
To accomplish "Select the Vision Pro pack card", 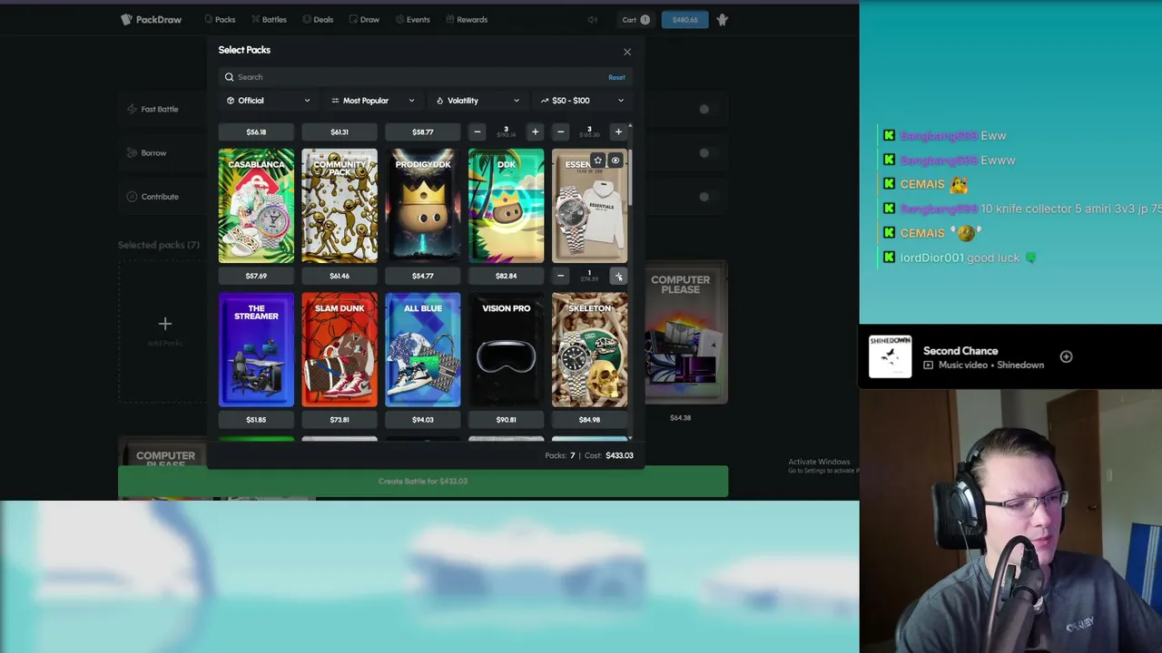I will [507, 349].
